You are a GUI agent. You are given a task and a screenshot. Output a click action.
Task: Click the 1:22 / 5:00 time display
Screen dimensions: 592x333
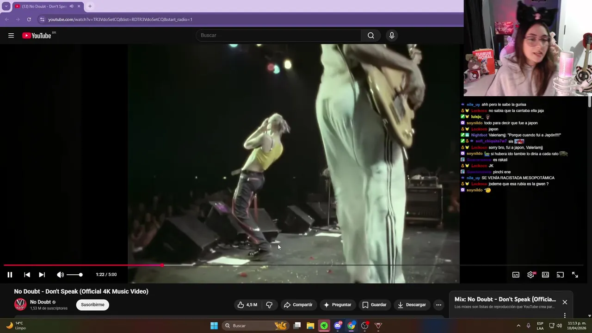(106, 275)
